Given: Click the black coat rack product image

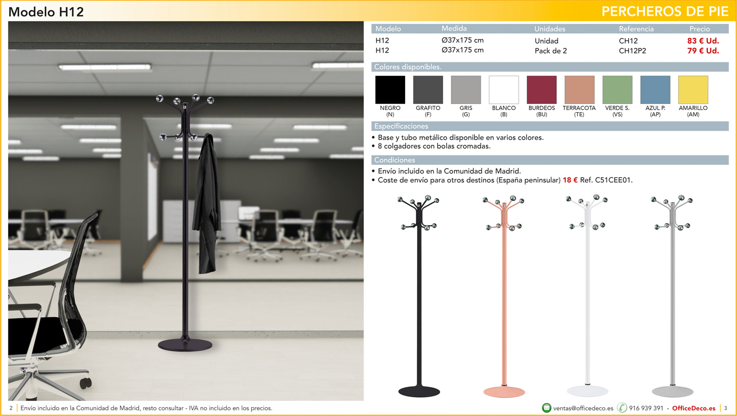Looking at the screenshot, I should (419, 296).
